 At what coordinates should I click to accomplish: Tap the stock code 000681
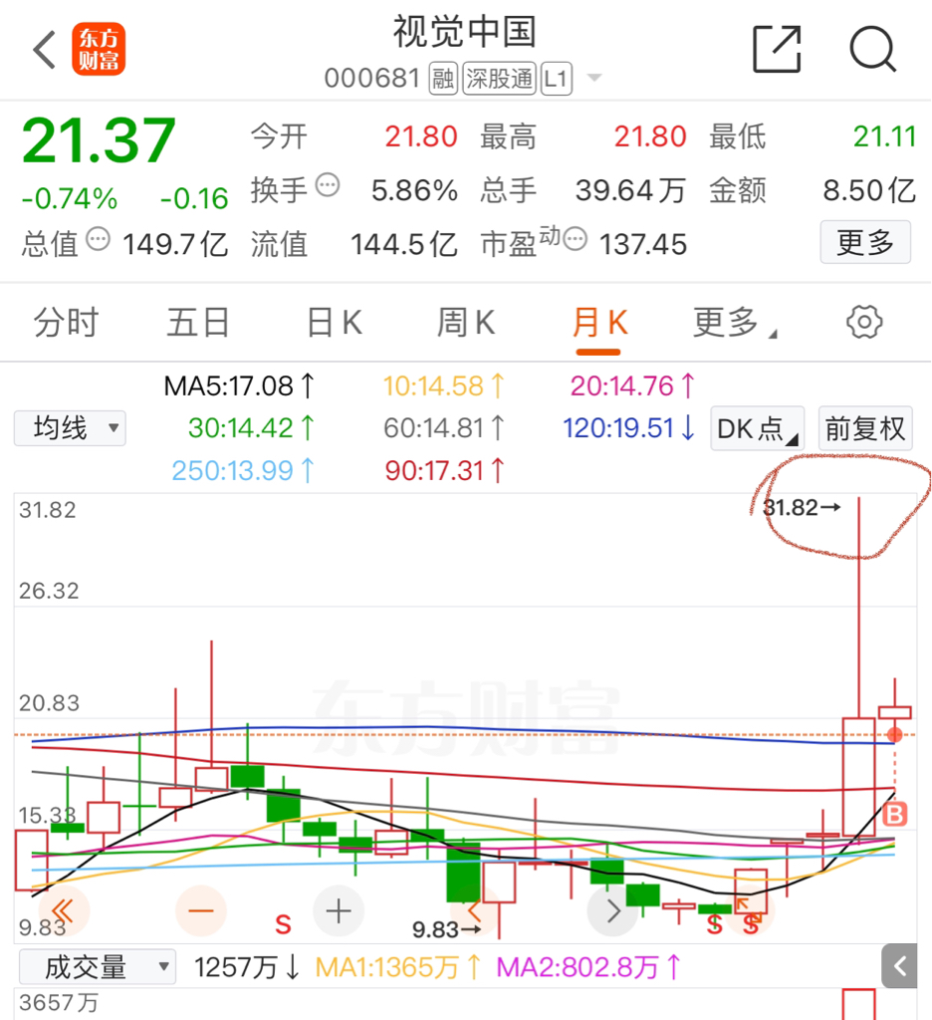tap(372, 79)
